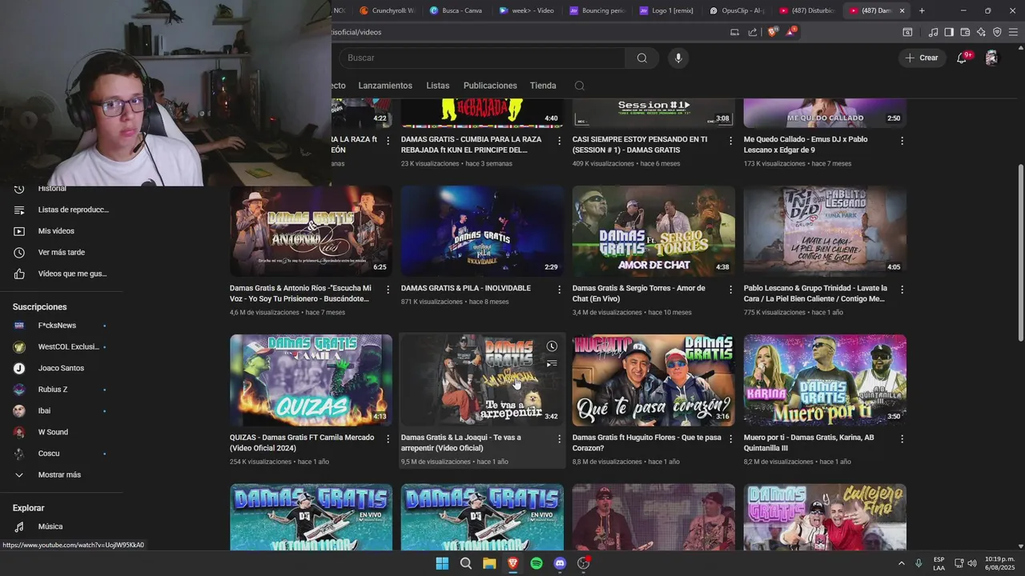Open the account avatar menu
The width and height of the screenshot is (1025, 576).
pos(991,58)
